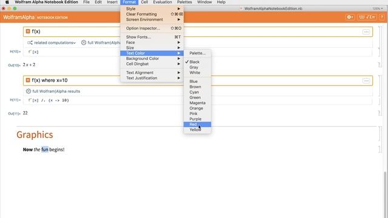Select Brown text color
This screenshot has width=388, height=218.
(197, 87)
